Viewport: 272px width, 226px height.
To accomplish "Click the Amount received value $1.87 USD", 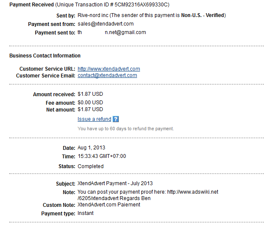I will (90, 94).
